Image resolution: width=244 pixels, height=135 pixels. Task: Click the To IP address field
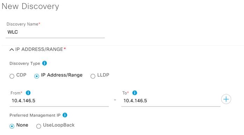tap(171, 101)
